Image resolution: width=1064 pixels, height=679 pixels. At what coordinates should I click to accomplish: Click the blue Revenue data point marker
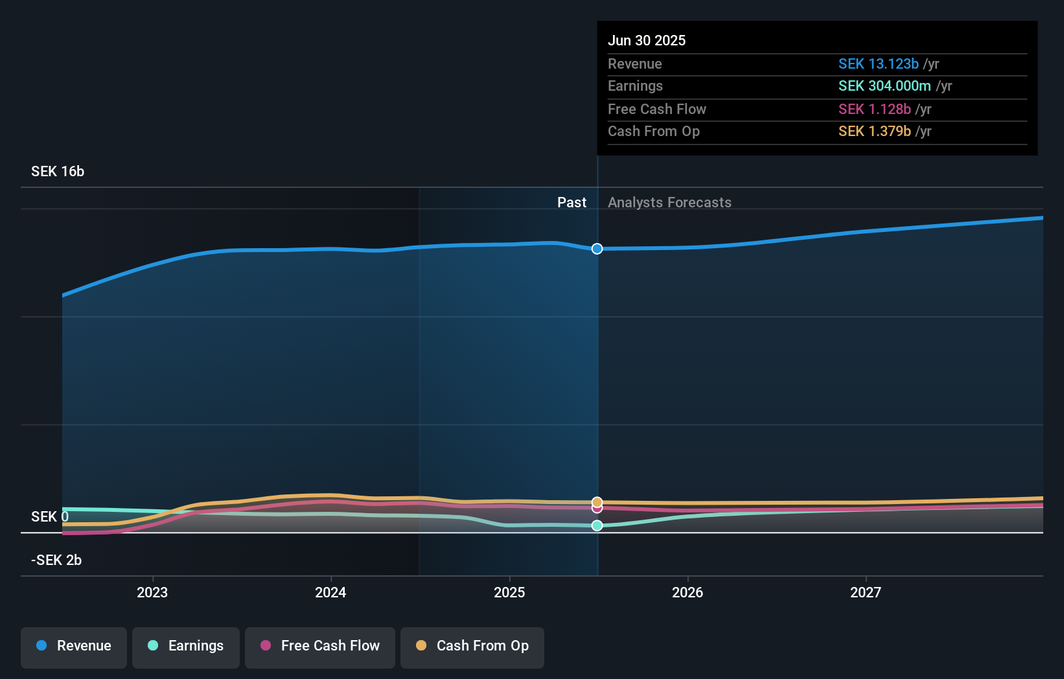tap(596, 248)
